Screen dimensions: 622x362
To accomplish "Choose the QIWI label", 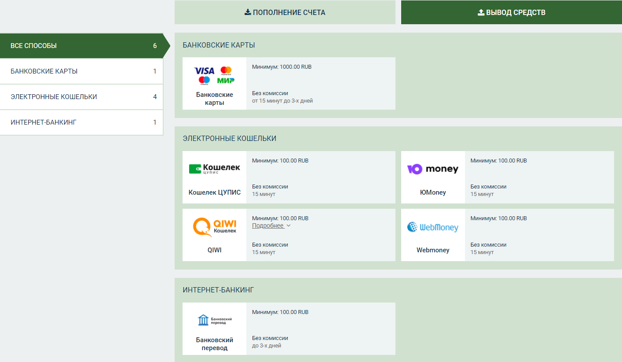I will click(215, 250).
